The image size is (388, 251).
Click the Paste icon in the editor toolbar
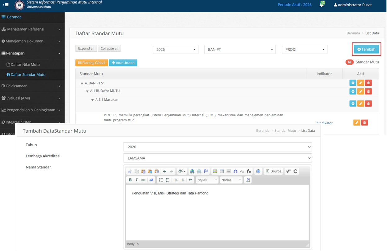click(143, 171)
